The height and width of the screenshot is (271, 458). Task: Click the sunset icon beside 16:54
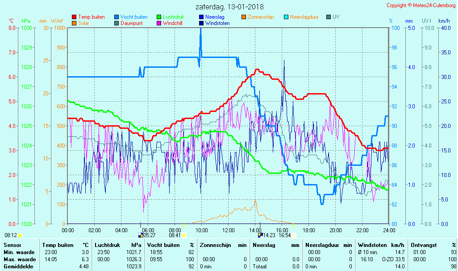pyautogui.click(x=294, y=235)
